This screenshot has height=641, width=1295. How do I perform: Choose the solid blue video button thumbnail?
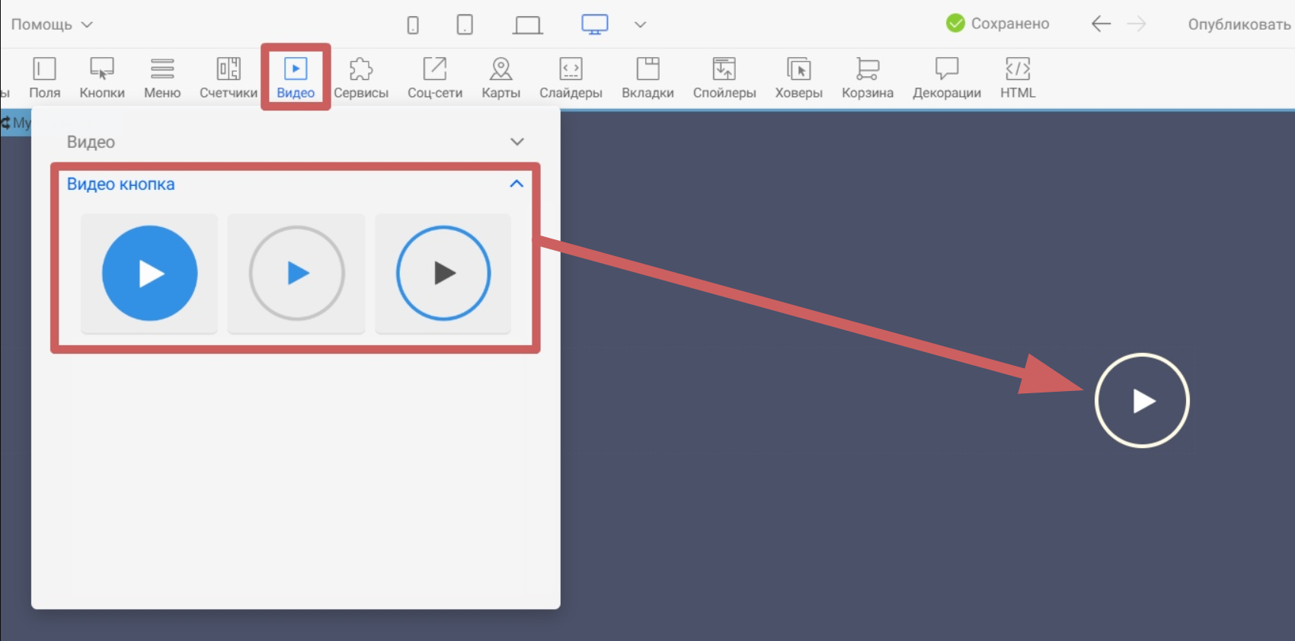click(149, 273)
